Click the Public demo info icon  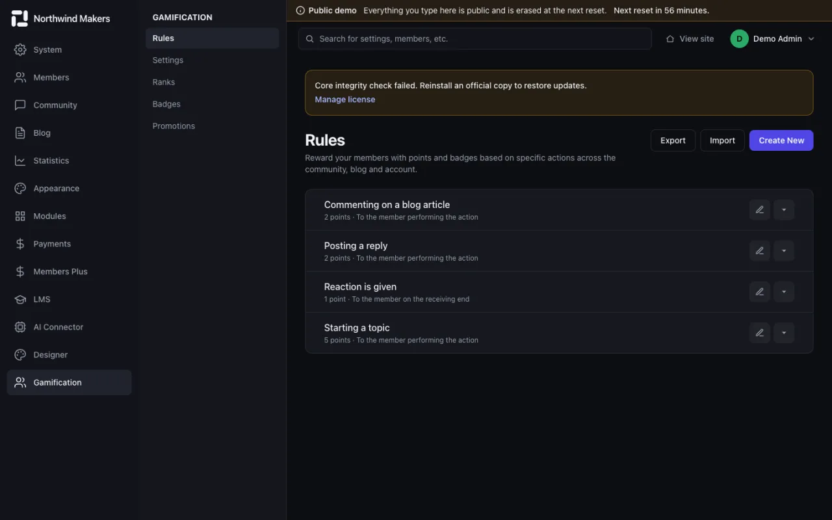[x=300, y=10]
